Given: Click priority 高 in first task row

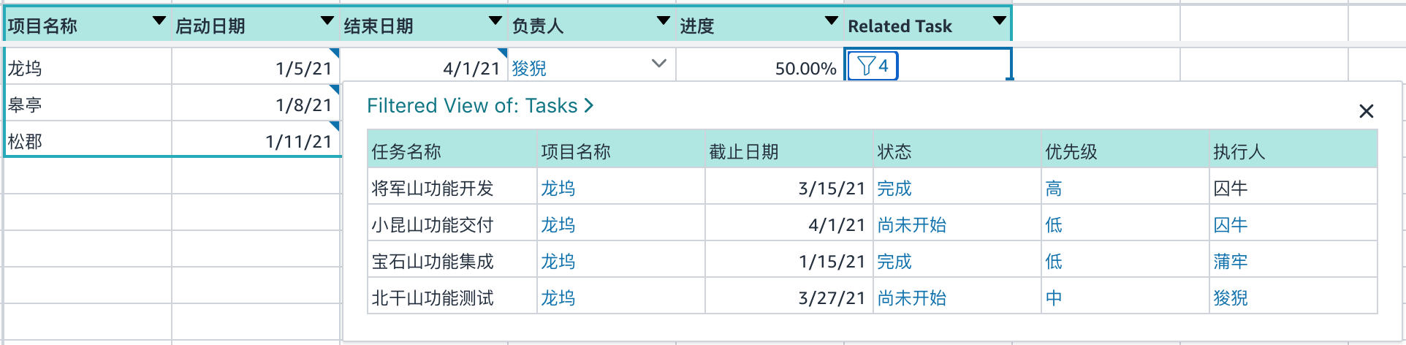Looking at the screenshot, I should click(x=1054, y=189).
